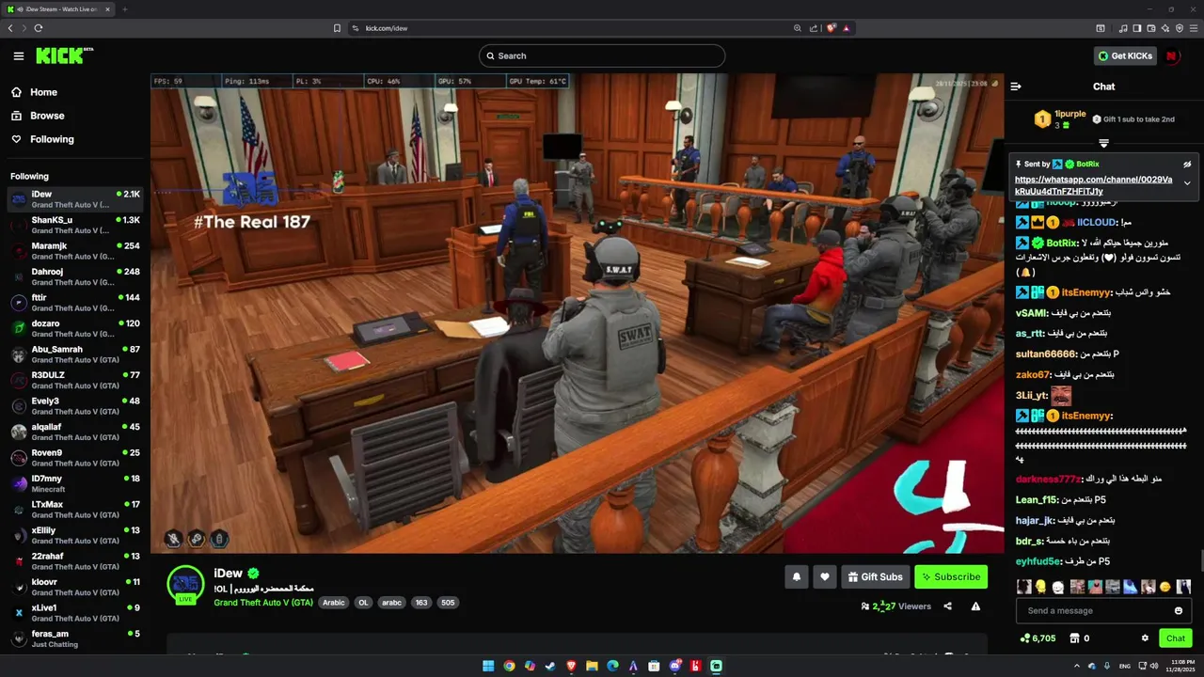The image size is (1204, 677).
Task: Open the pinned WhatsApp channel link
Action: [1093, 185]
